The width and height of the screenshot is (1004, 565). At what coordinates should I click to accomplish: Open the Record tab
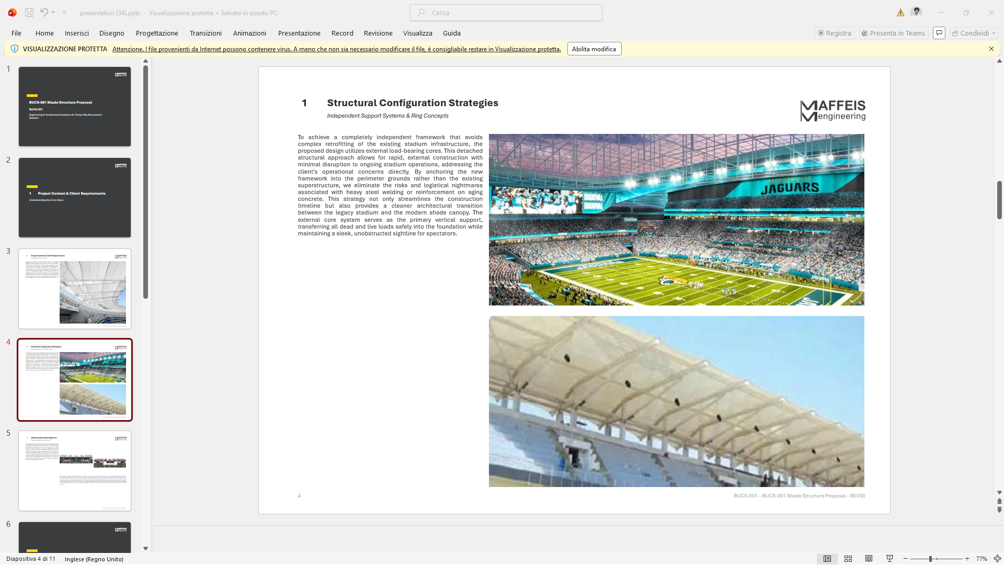pos(343,33)
